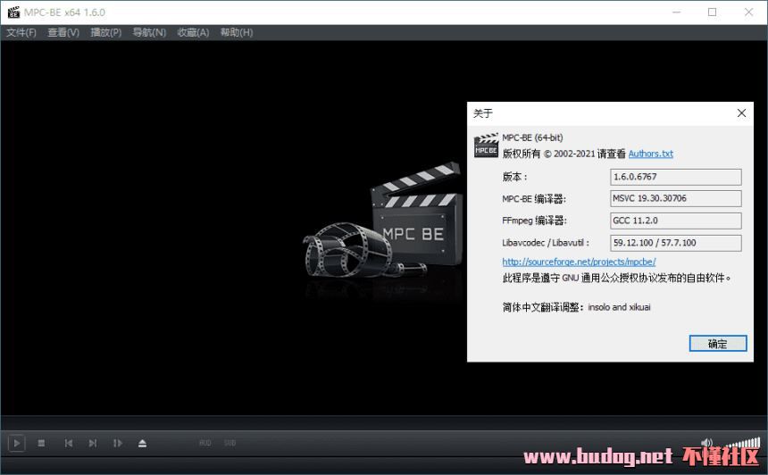
Task: Open the 帮助(H) menu
Action: 236,32
